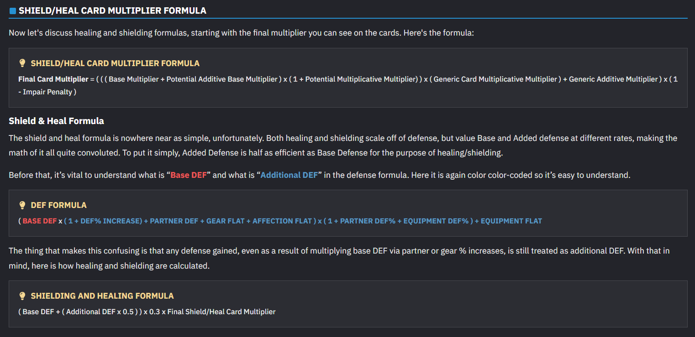This screenshot has width=695, height=337.
Task: Click the lightbulb icon beside SHIELDING AND HEALING FORMULA
Action: click(22, 296)
